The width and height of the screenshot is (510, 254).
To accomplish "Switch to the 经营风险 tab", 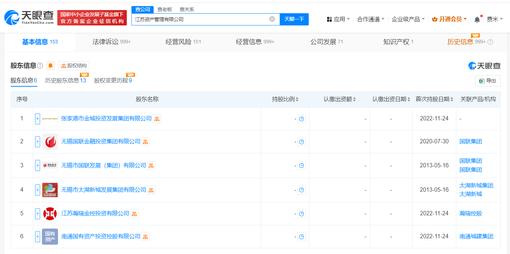I will click(183, 42).
